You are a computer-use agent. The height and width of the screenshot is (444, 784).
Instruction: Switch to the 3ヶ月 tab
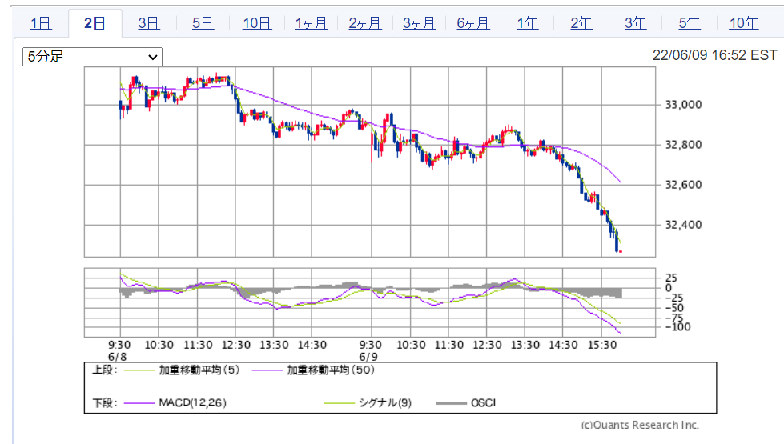(419, 23)
